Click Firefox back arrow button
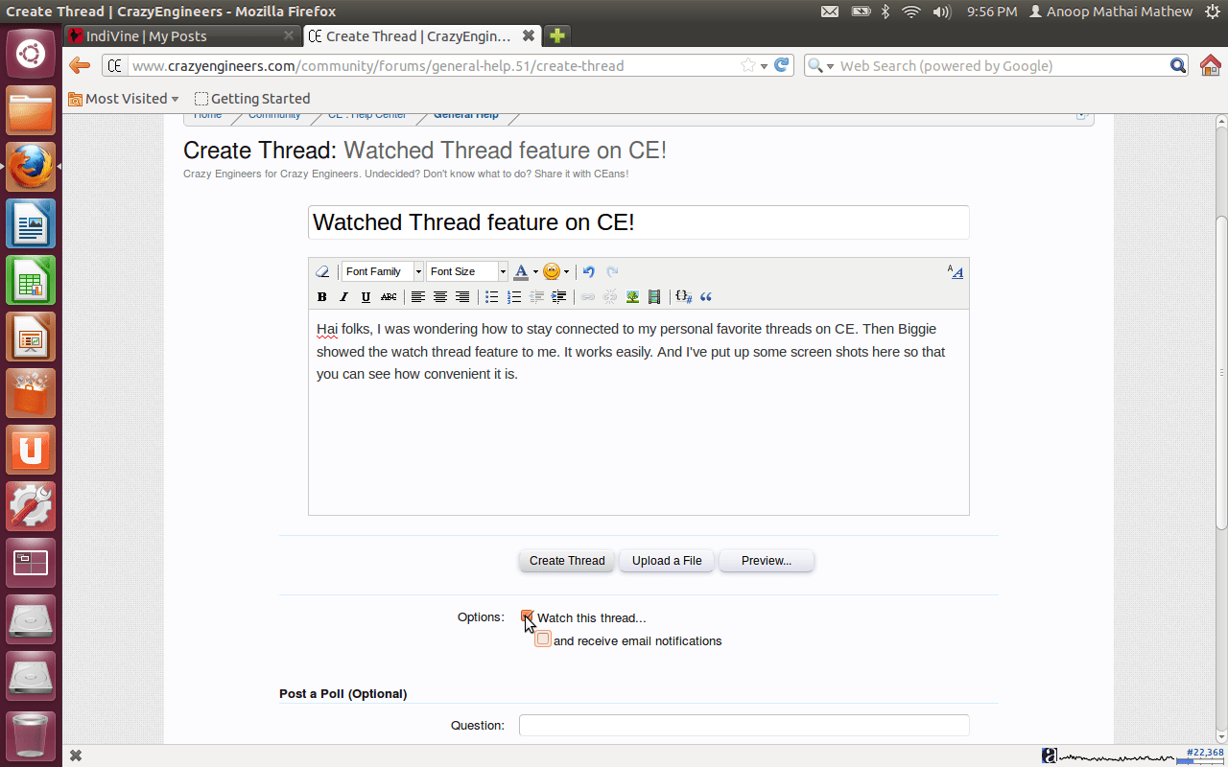The width and height of the screenshot is (1228, 767). coord(80,65)
